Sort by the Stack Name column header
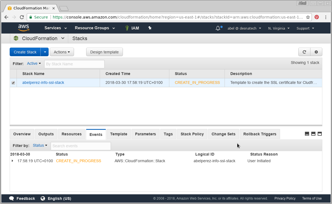Viewport: 332px width, 204px height. tap(33, 74)
